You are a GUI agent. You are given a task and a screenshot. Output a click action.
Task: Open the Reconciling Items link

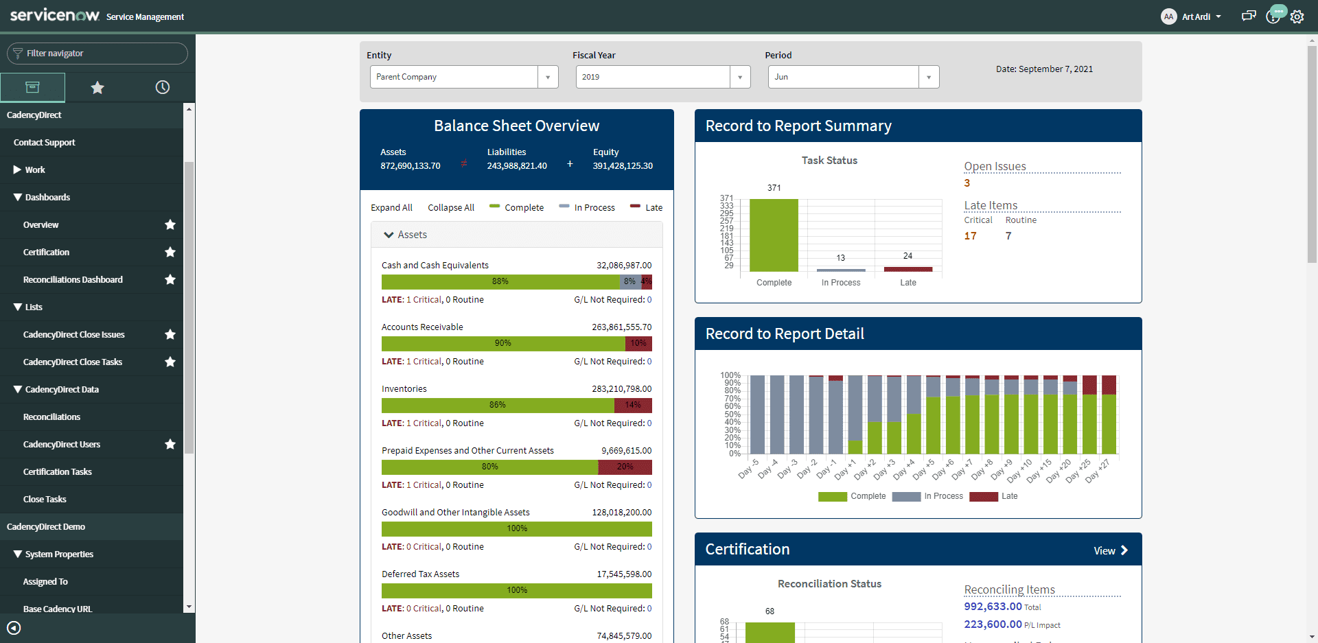point(1009,589)
